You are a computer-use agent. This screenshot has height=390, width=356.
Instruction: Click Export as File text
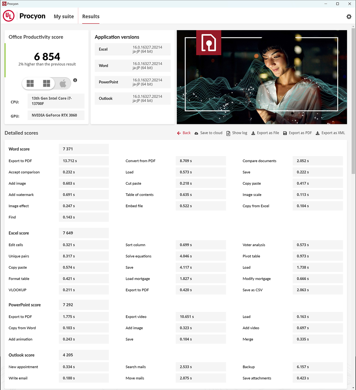pos(268,133)
